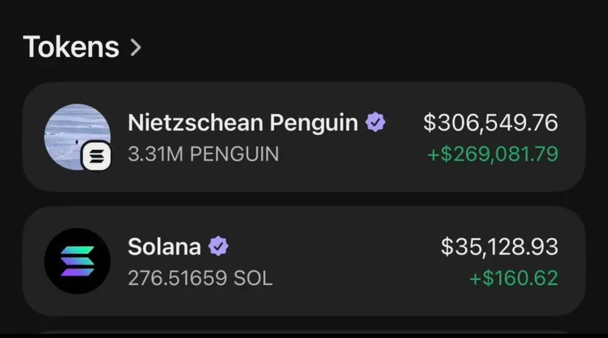Click verified badge beside Nietzschean Penguin
Screen dimensions: 608x338
click(375, 123)
